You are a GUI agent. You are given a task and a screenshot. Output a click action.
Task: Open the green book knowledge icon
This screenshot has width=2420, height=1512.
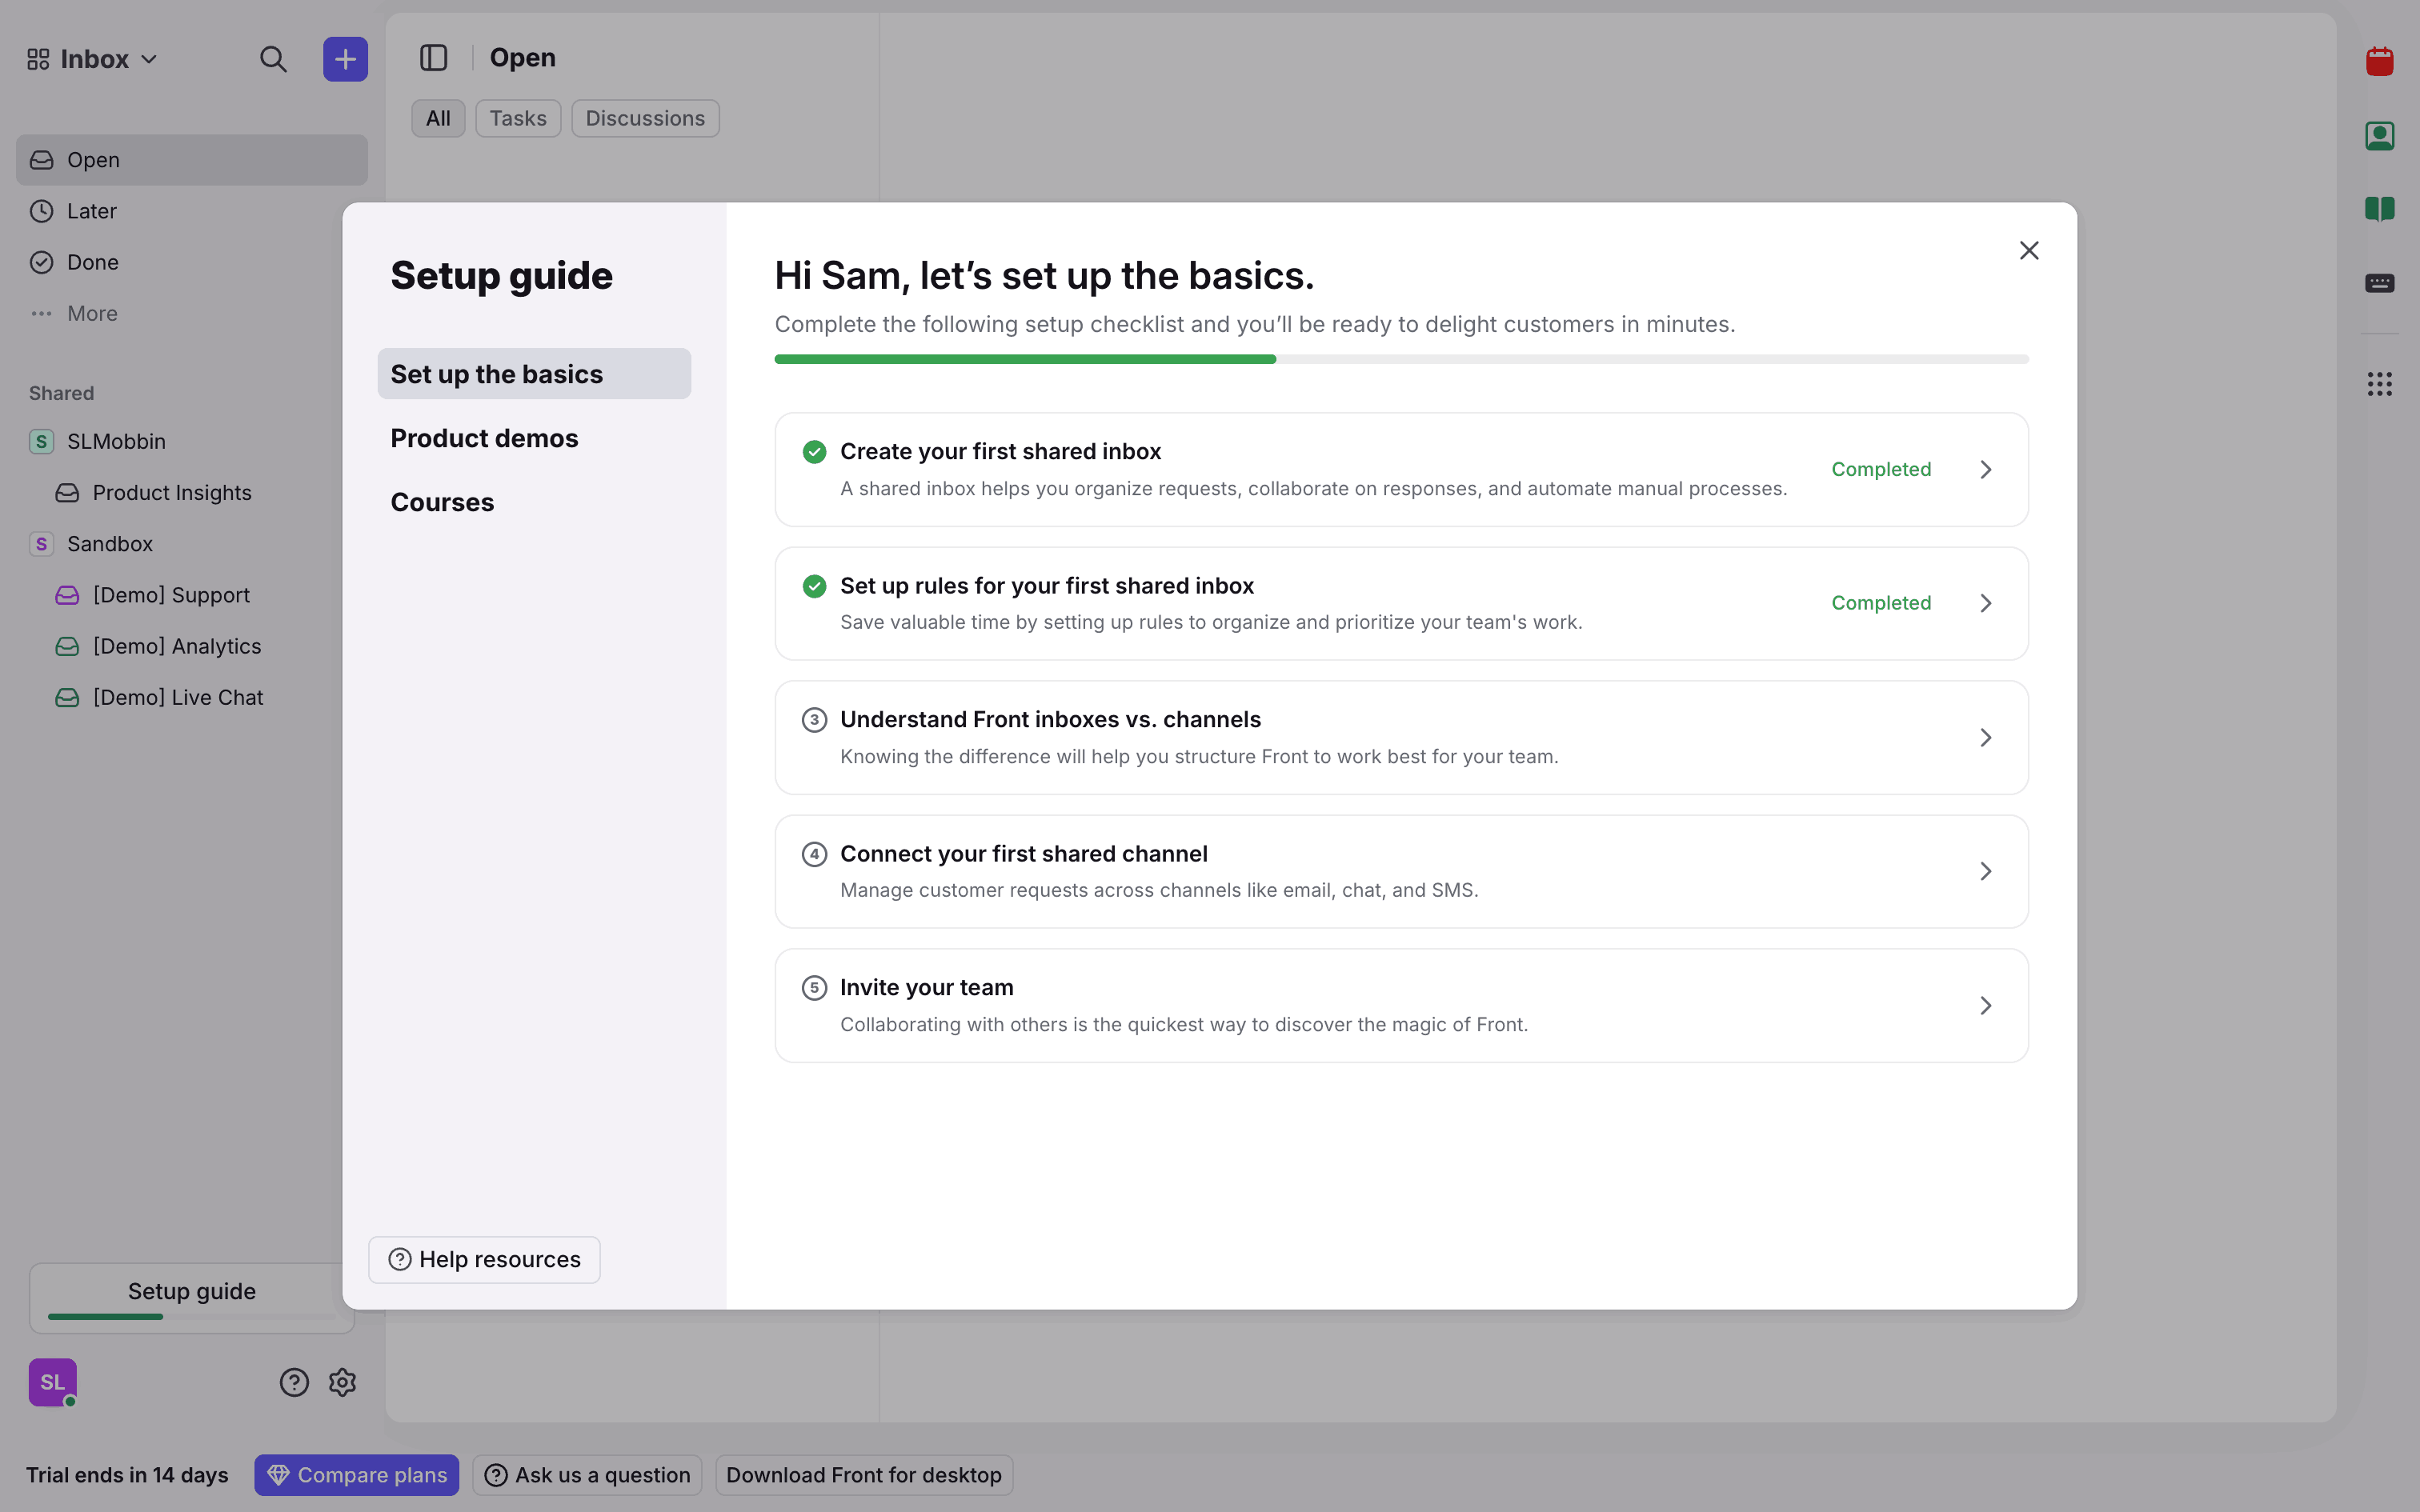click(x=2379, y=209)
